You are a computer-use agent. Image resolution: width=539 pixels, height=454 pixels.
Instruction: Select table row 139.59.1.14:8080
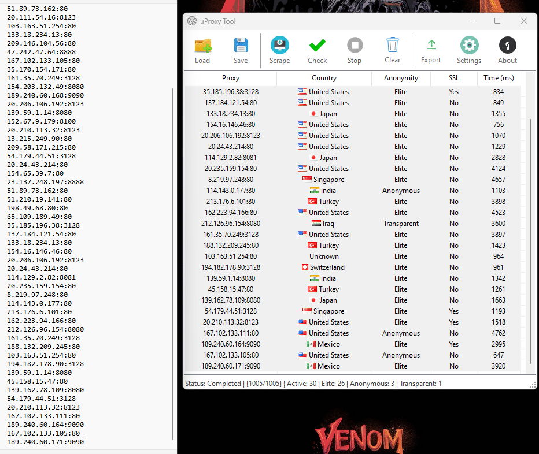click(x=353, y=278)
